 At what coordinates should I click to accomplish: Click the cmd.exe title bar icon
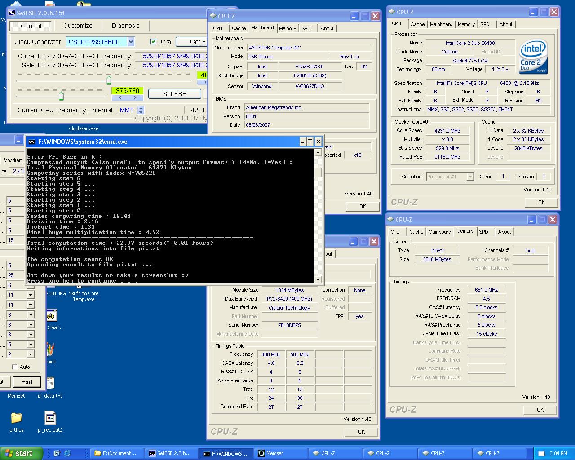[31, 142]
